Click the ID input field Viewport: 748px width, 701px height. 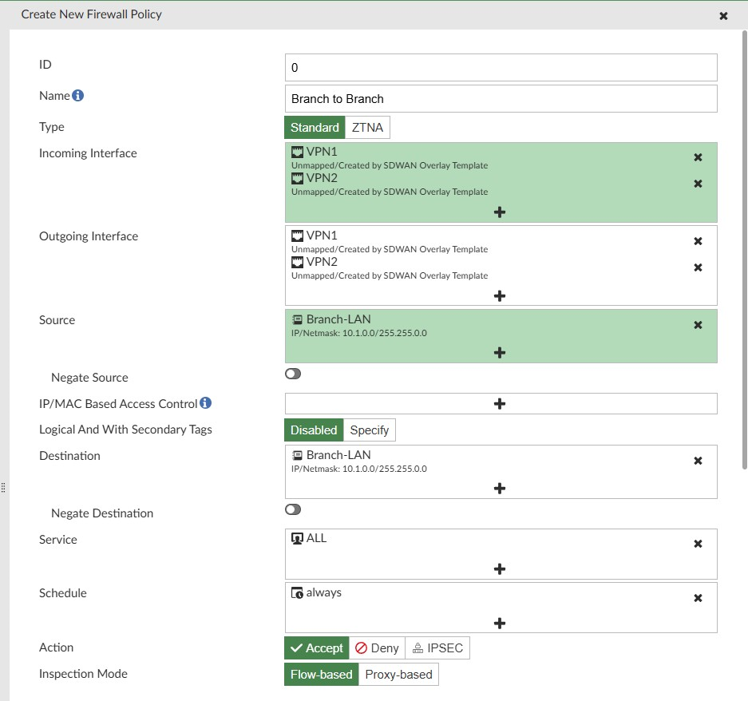point(500,67)
